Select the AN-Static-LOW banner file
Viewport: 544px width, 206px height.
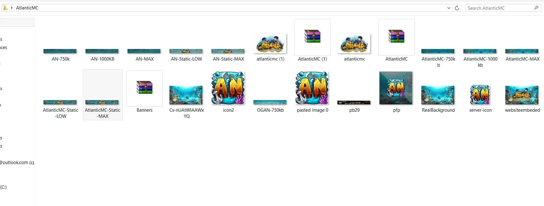[x=186, y=51]
